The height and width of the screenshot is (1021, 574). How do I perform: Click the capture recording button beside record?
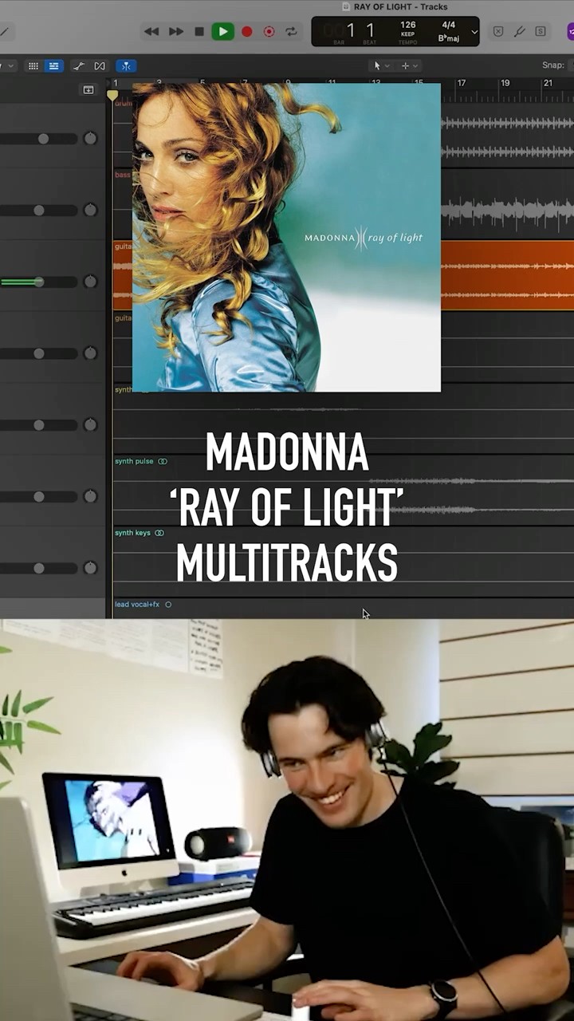[269, 32]
